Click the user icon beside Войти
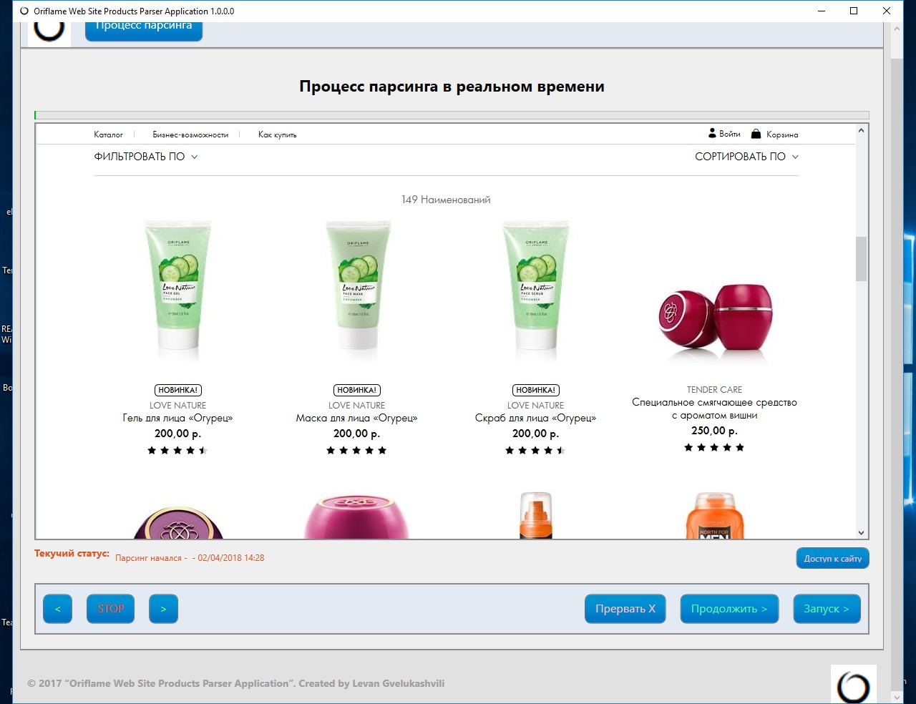Viewport: 916px width, 704px height. [712, 133]
